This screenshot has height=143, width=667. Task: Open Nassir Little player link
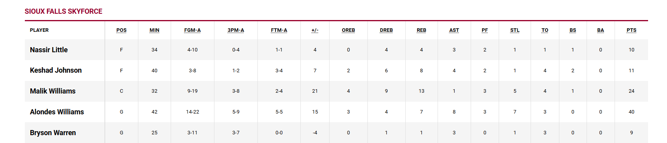tap(49, 50)
